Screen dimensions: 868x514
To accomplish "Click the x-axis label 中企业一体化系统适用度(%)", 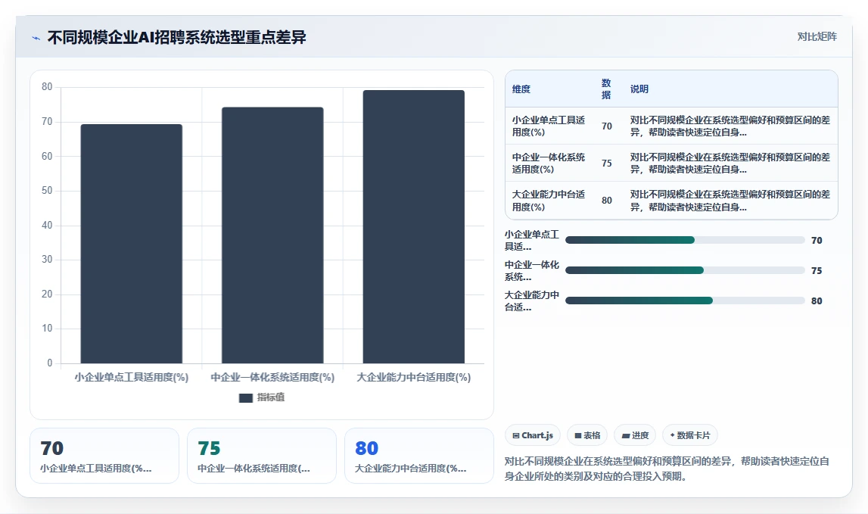I will coord(272,378).
